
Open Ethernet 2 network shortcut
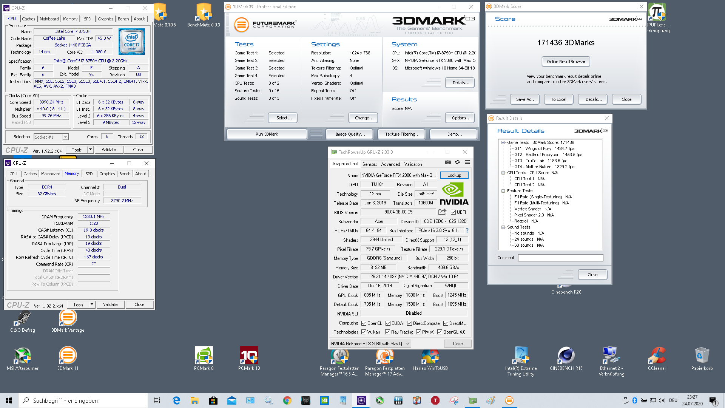click(x=611, y=362)
